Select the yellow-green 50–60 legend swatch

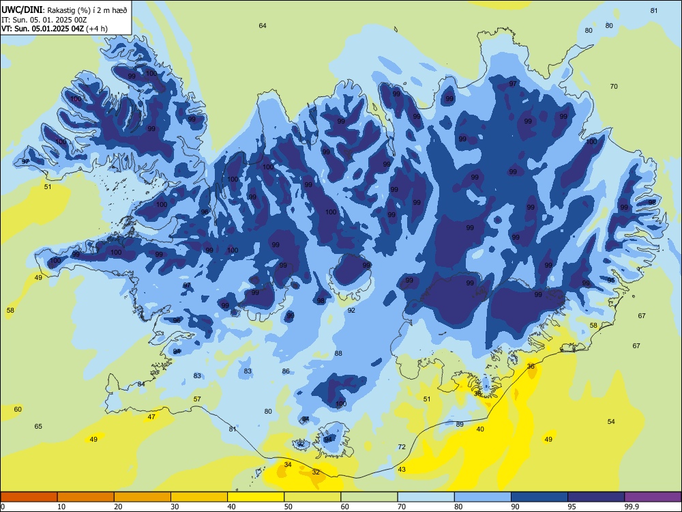point(312,497)
